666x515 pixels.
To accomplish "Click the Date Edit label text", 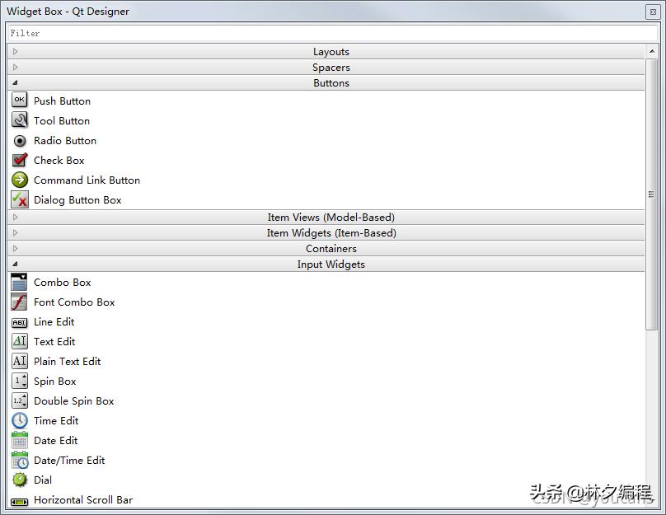I will coord(56,441).
